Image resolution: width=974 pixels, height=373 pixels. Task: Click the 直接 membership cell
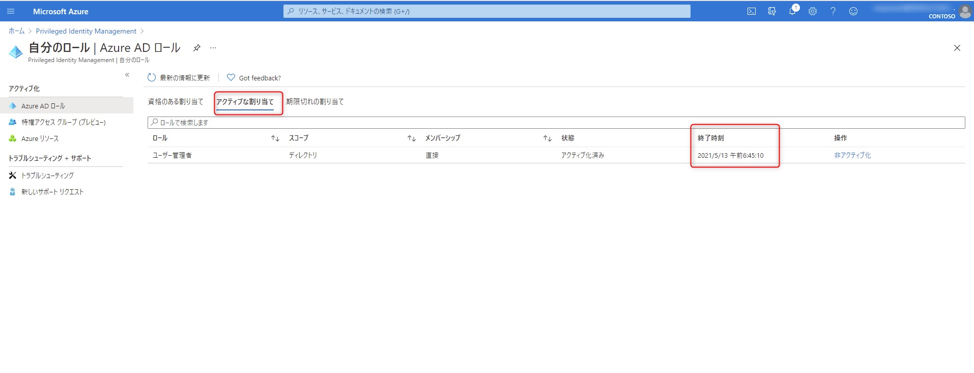tap(432, 156)
